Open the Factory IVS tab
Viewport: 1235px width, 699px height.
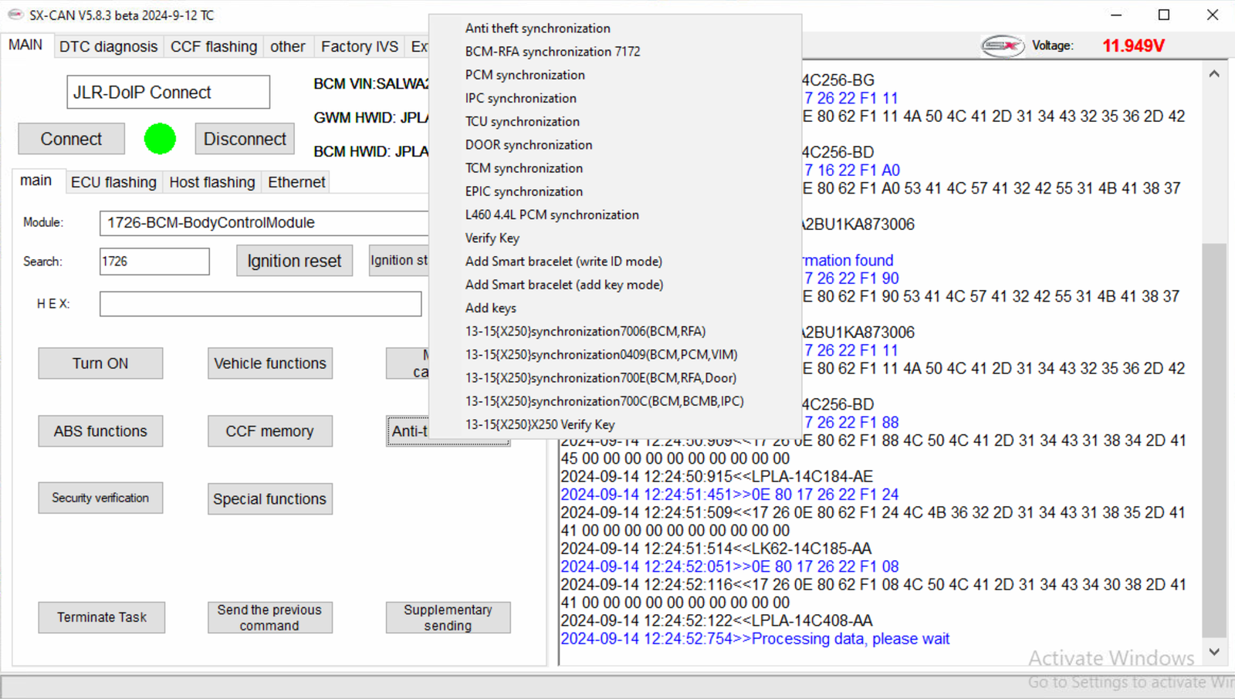click(360, 46)
